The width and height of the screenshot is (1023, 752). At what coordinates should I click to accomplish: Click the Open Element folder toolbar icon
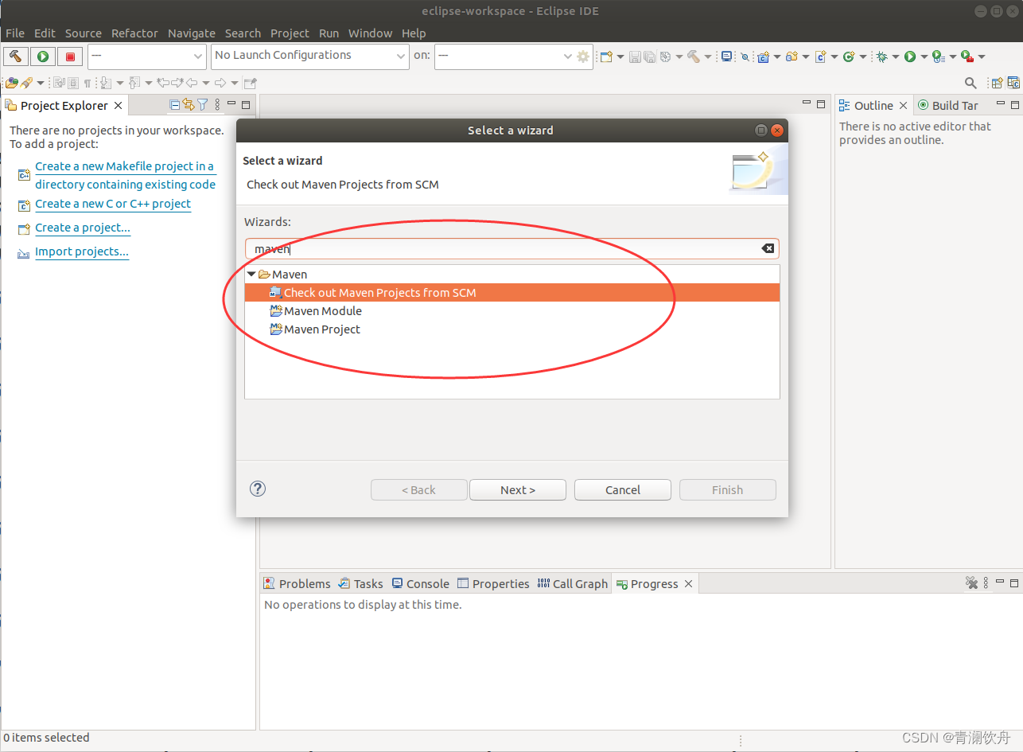coord(11,83)
